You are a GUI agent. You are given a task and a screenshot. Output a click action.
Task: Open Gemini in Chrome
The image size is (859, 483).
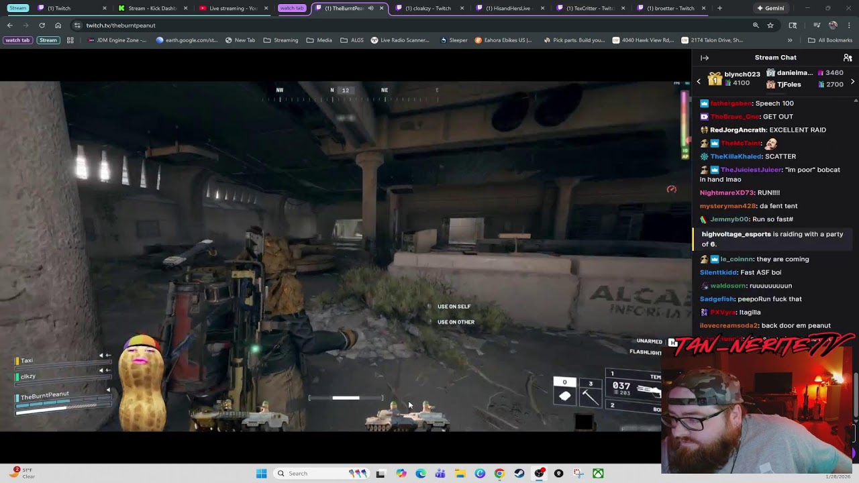coord(770,8)
